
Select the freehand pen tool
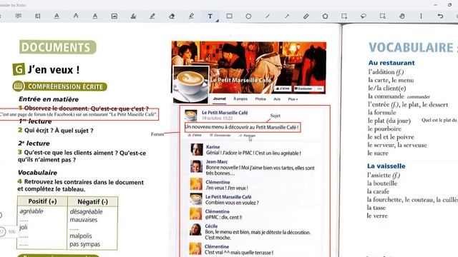click(152, 16)
